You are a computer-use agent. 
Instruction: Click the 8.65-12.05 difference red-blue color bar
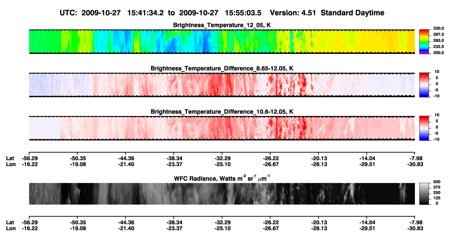(x=424, y=85)
